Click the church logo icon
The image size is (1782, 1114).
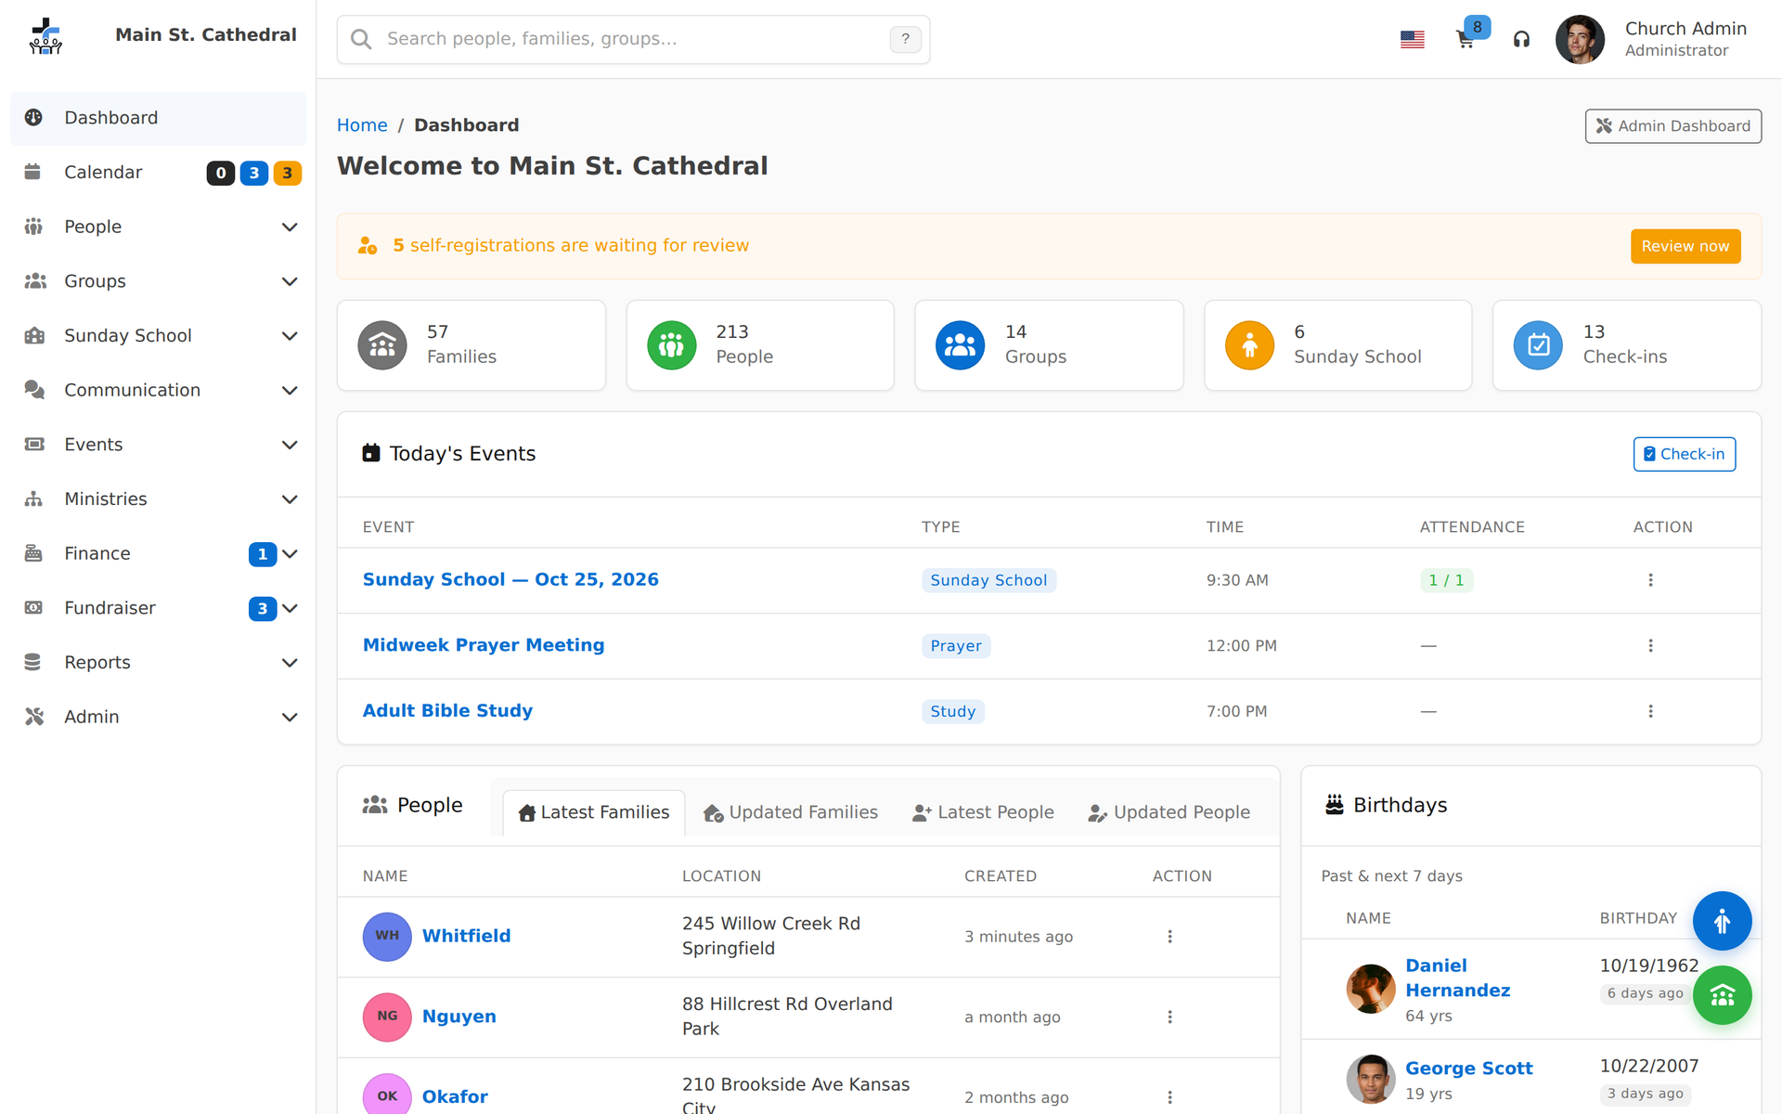click(45, 36)
